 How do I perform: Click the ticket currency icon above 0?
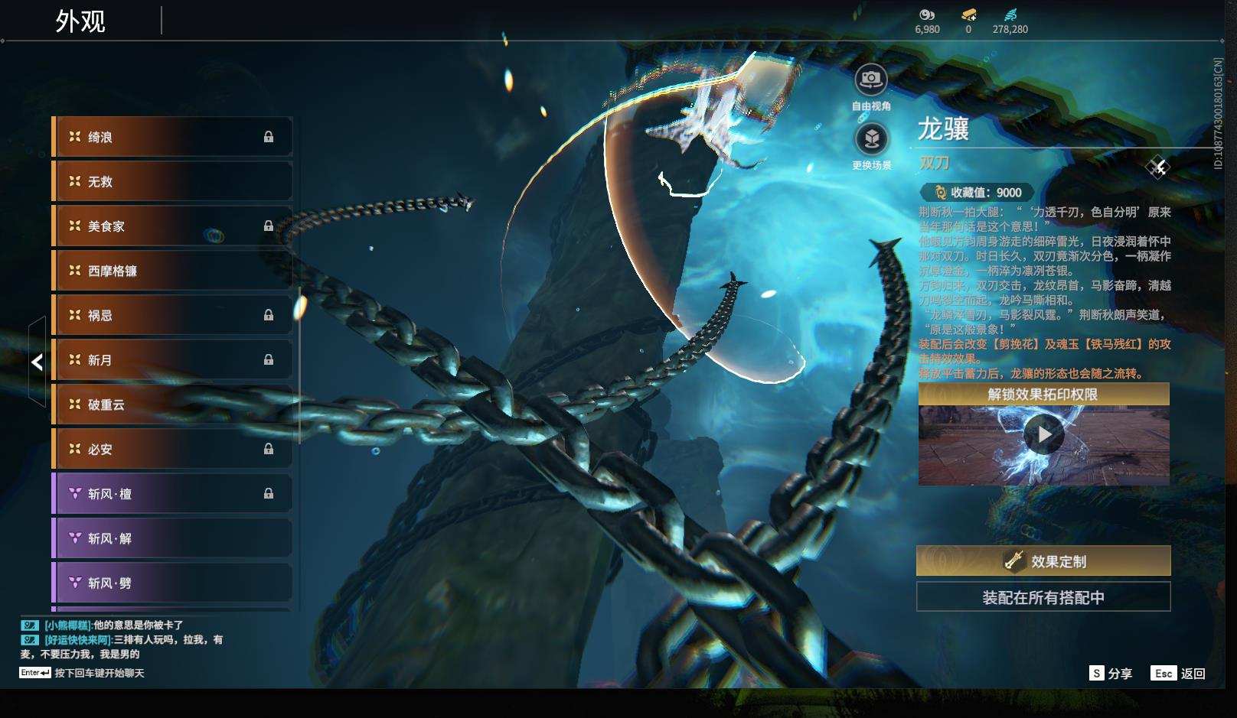[968, 15]
